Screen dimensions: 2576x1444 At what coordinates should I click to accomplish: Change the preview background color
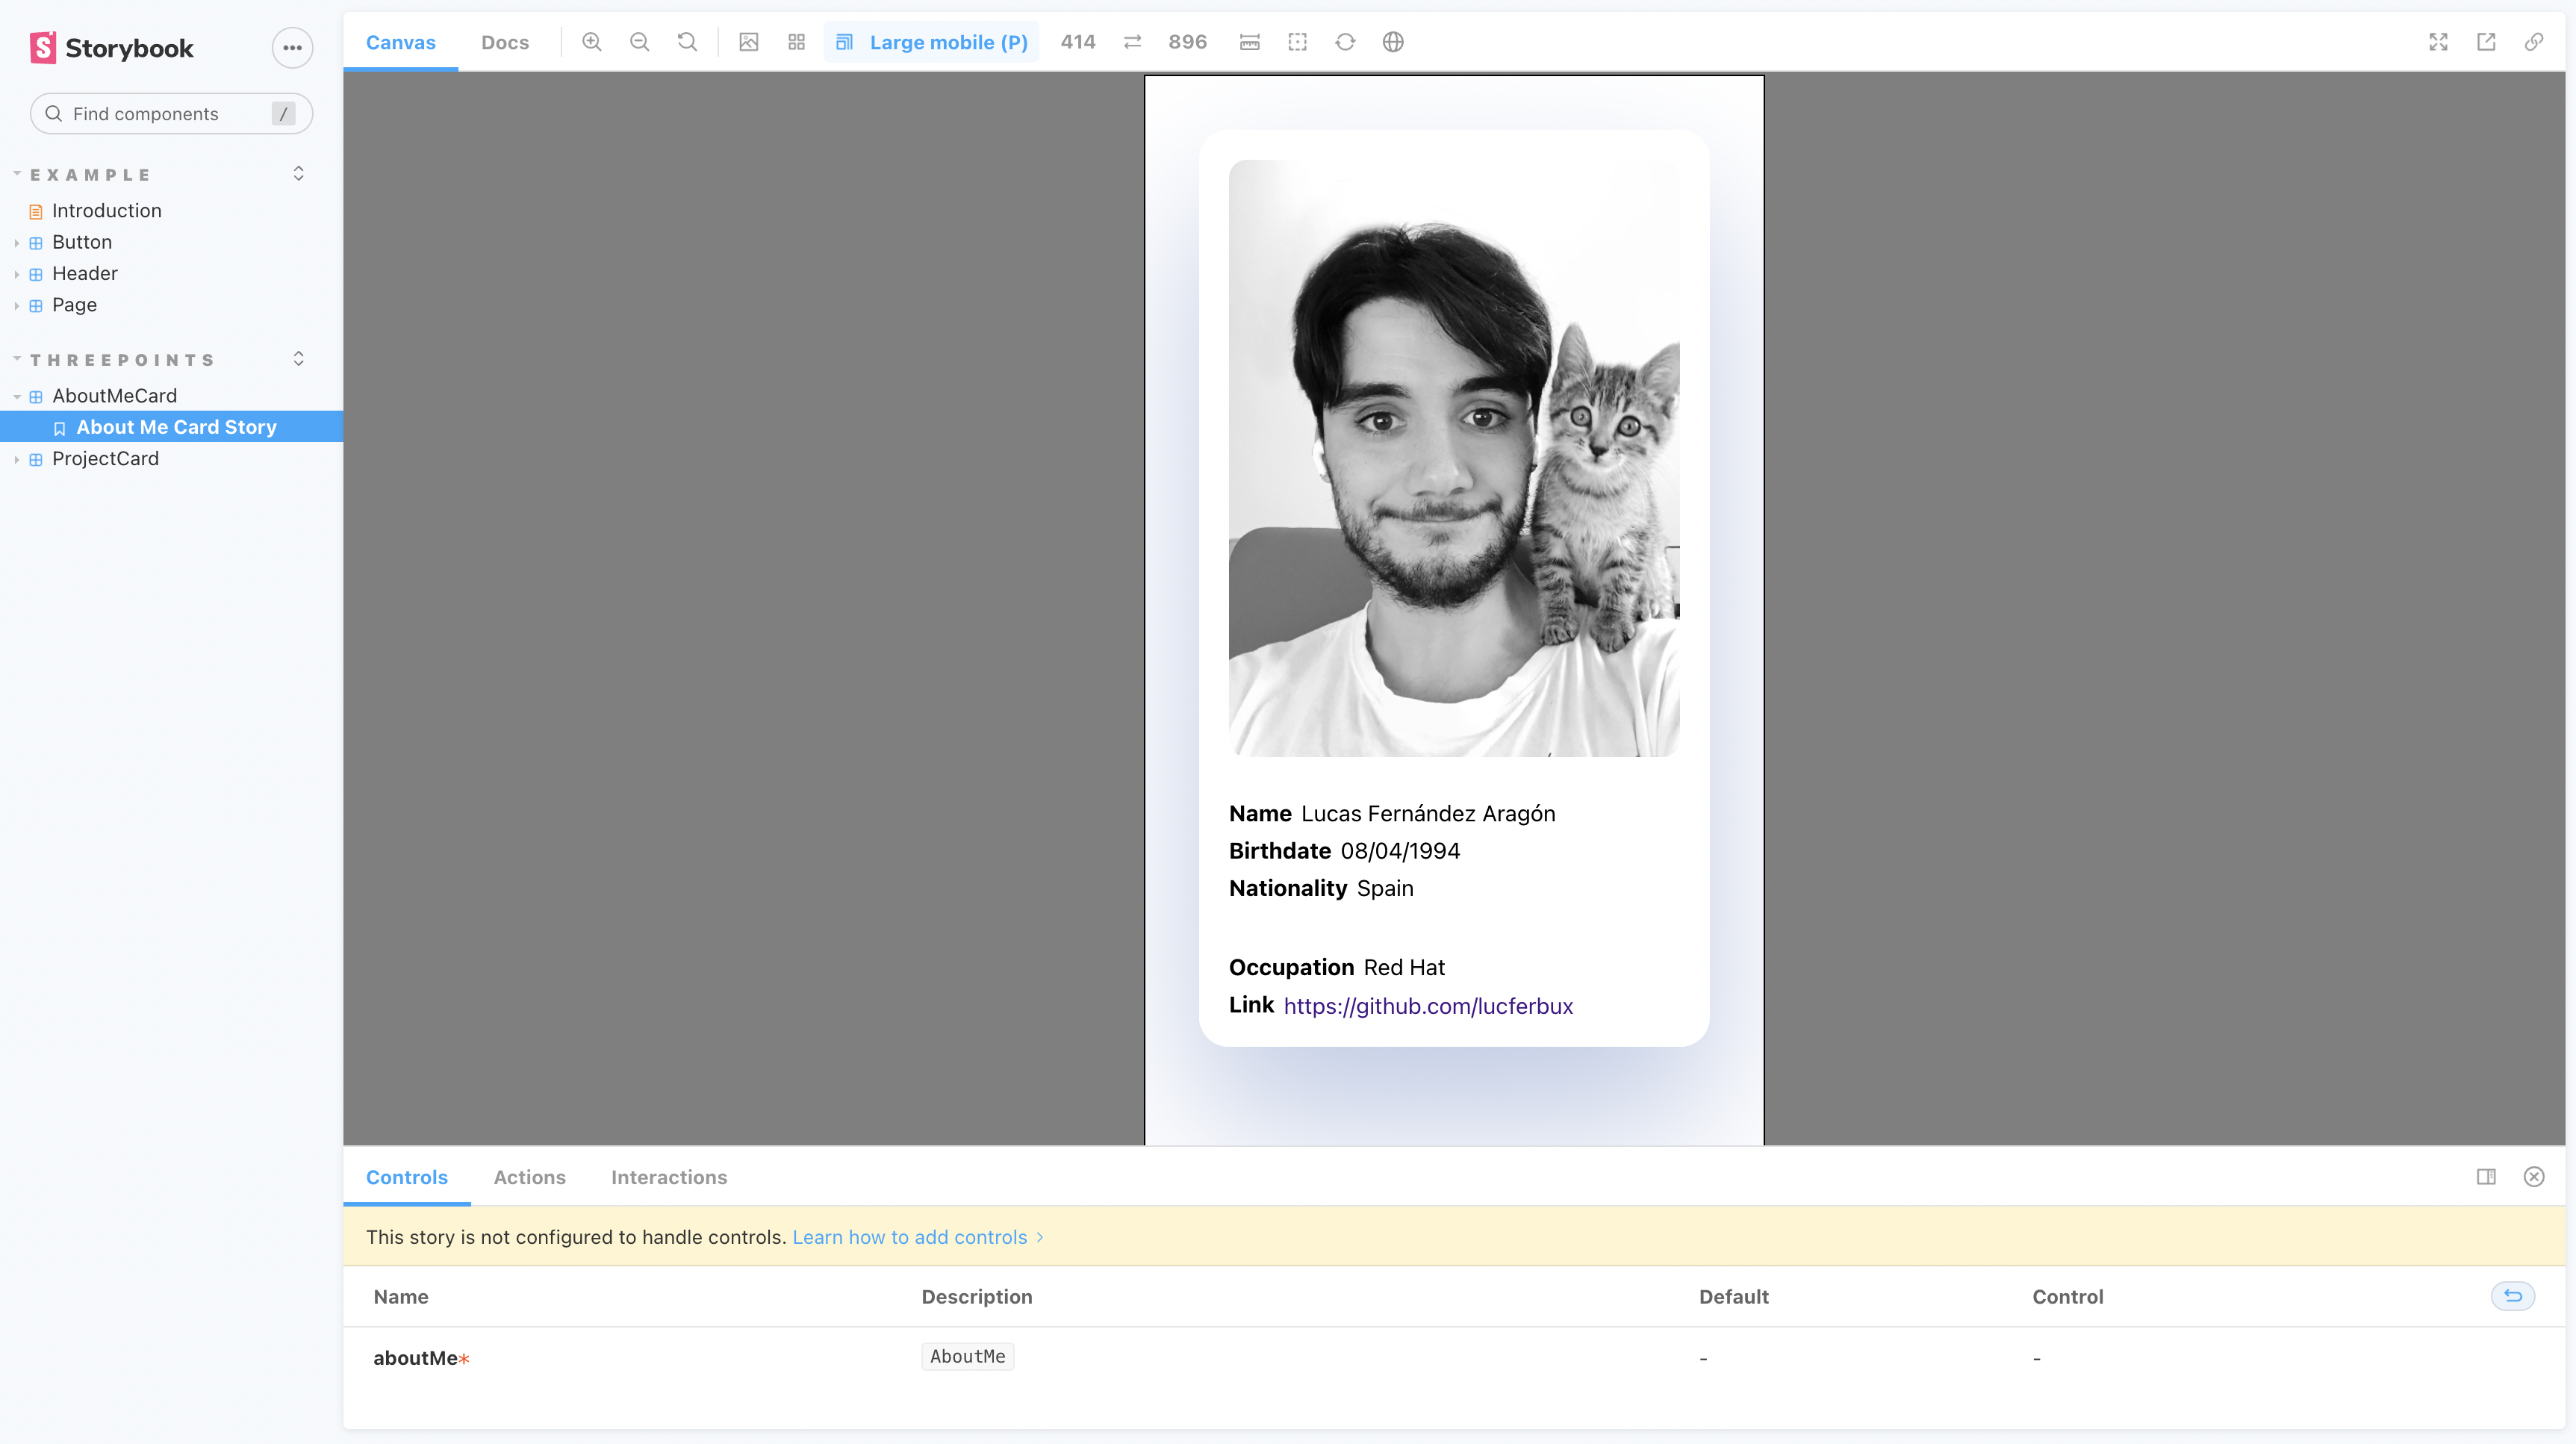click(x=748, y=42)
